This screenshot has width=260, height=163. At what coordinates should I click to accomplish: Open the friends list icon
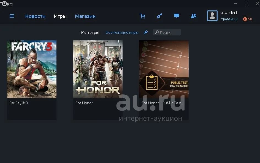194,16
